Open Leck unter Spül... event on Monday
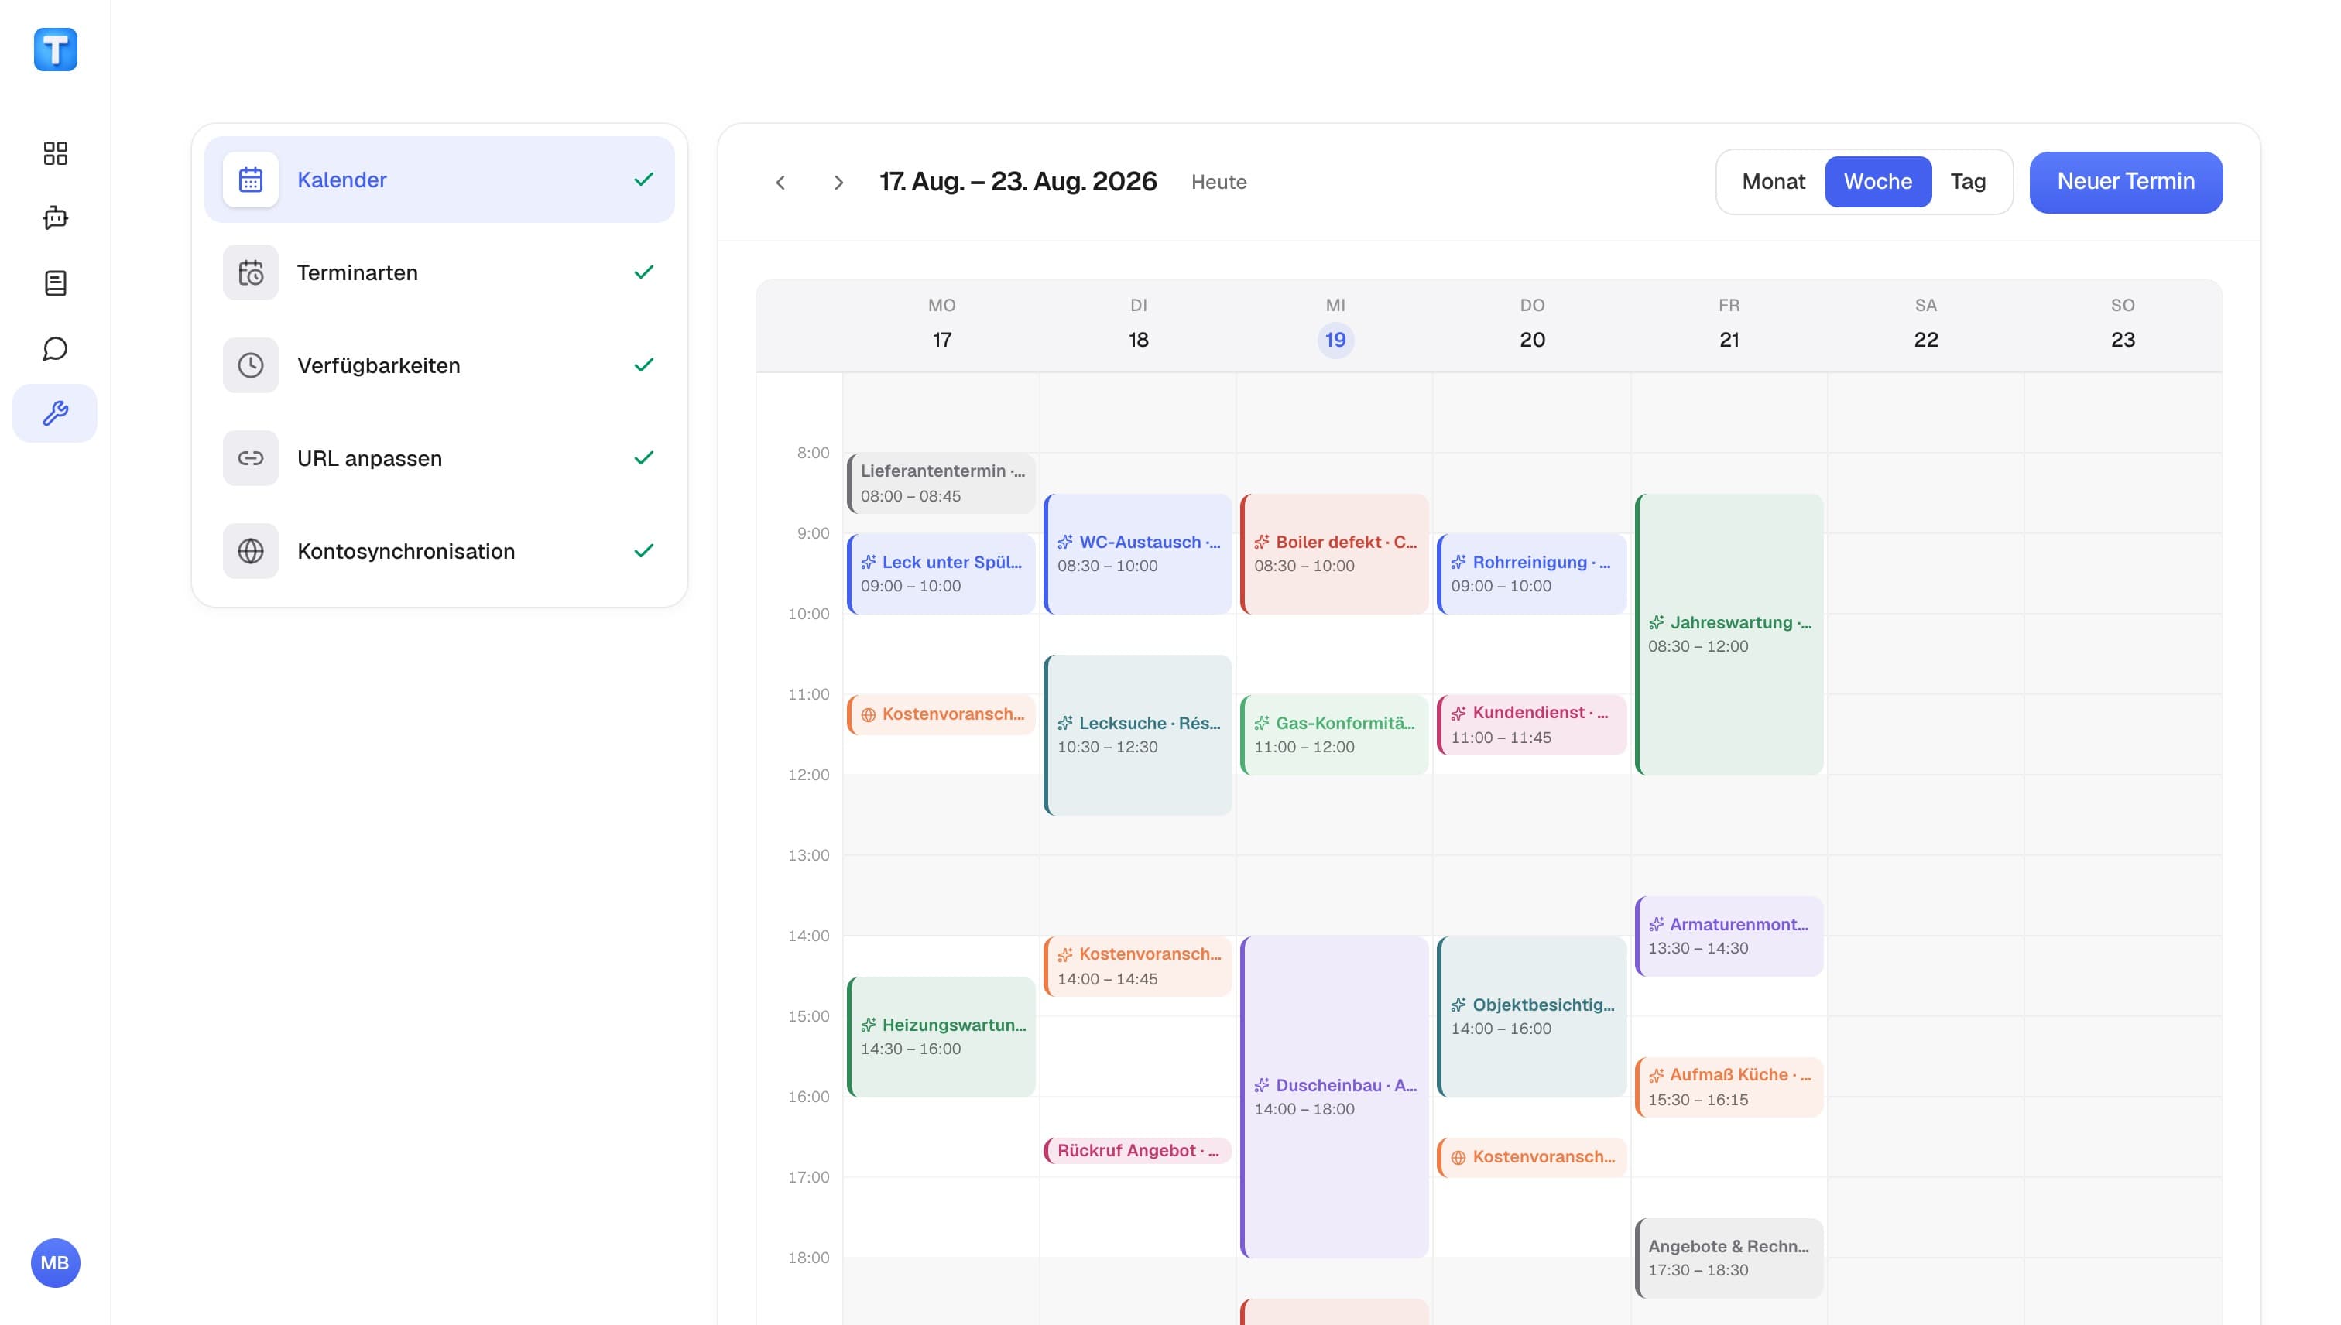The width and height of the screenshot is (2341, 1325). point(941,573)
